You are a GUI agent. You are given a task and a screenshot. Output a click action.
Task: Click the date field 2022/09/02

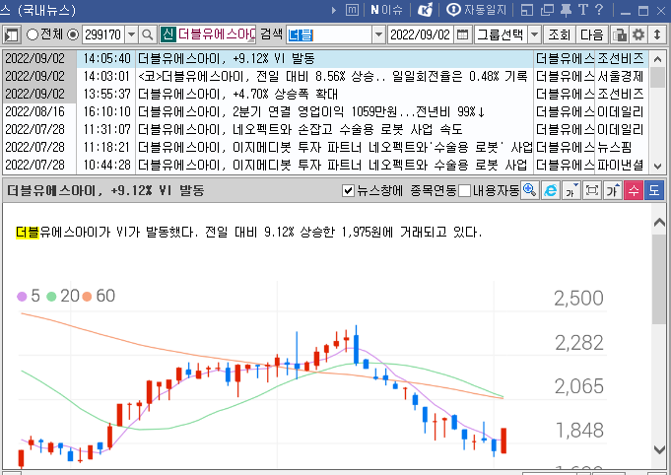[x=421, y=34]
